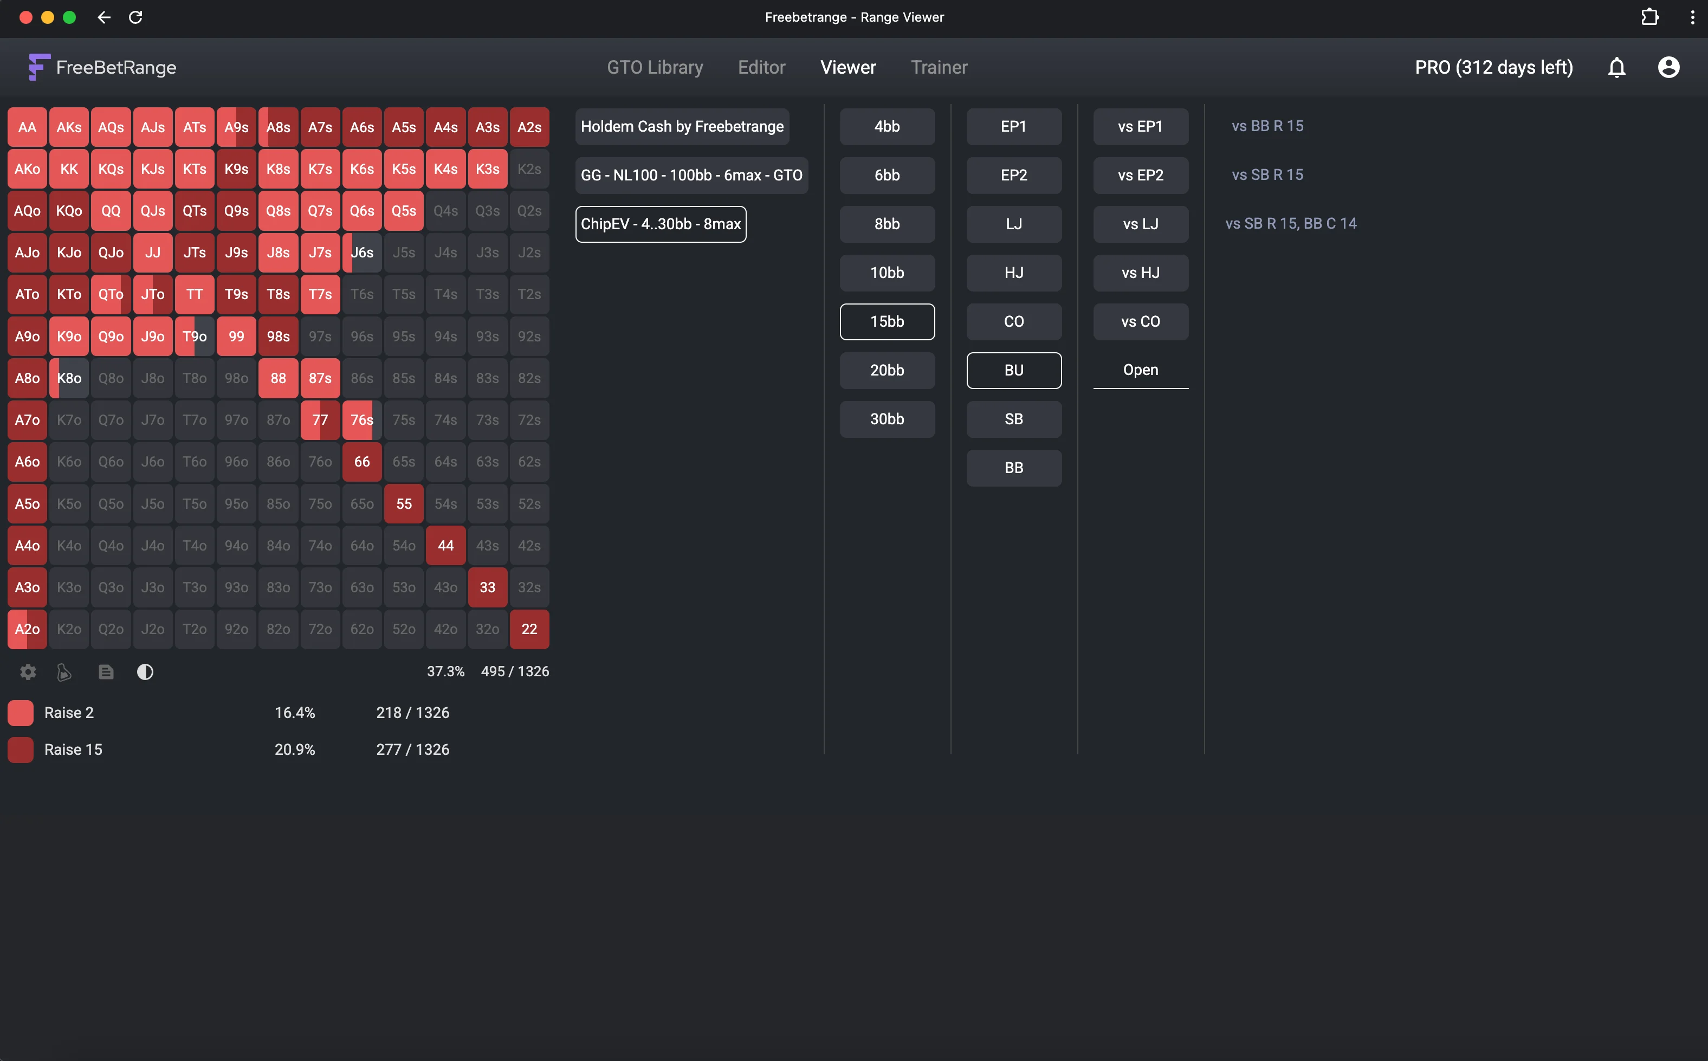The image size is (1708, 1061).
Task: Click the Raise 15 legend label
Action: [73, 749]
